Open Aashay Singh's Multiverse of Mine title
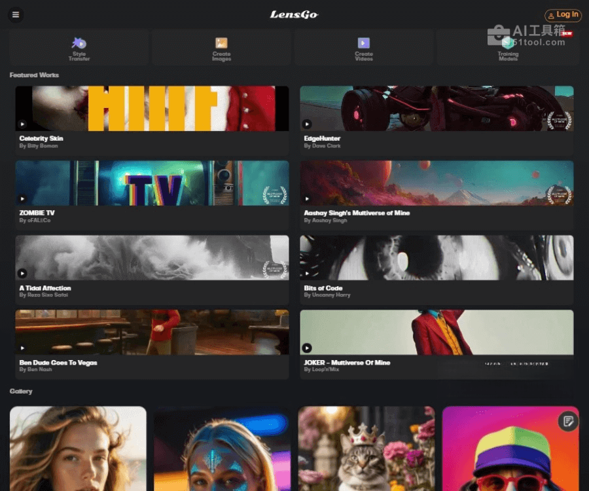This screenshot has width=589, height=491. tap(357, 213)
